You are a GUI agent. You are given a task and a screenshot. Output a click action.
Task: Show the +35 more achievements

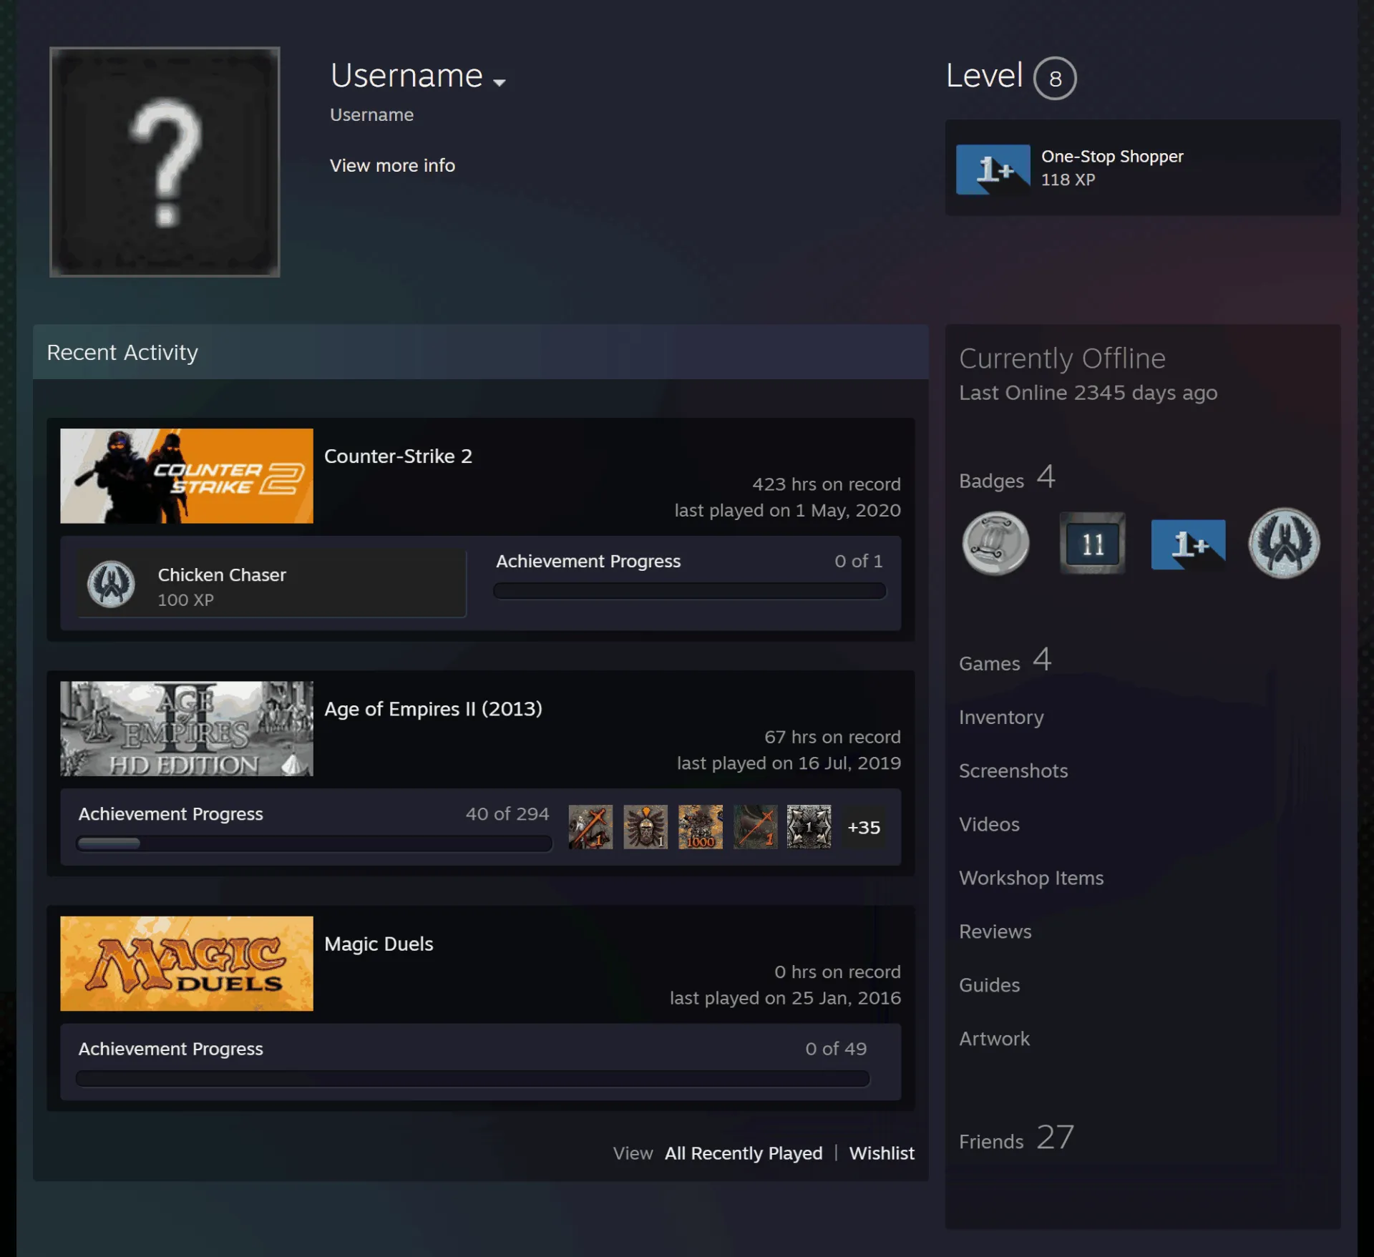(864, 828)
